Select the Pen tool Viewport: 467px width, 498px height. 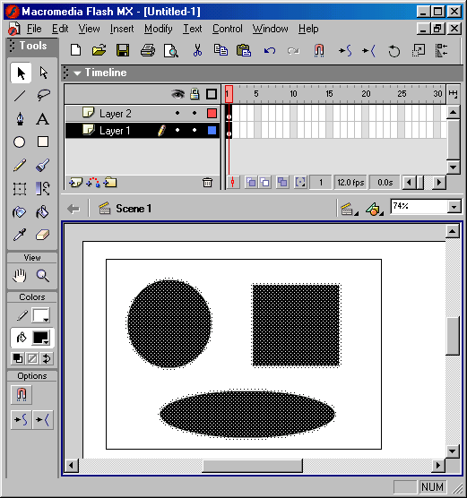point(20,119)
